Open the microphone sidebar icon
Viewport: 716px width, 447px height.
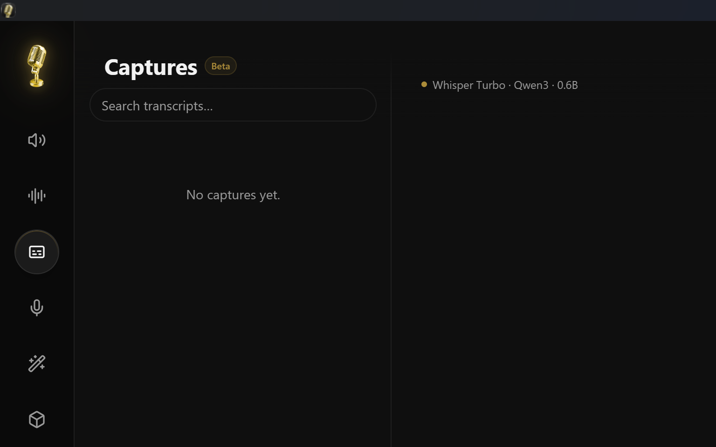(37, 308)
